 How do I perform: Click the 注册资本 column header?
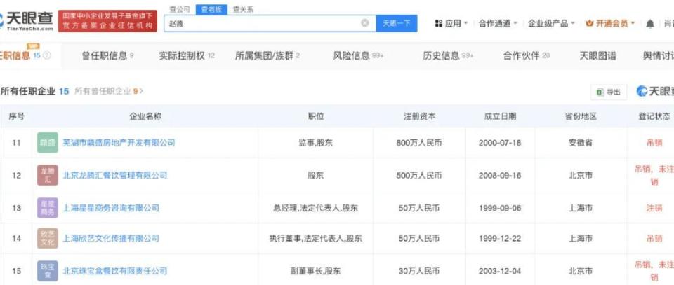(419, 116)
